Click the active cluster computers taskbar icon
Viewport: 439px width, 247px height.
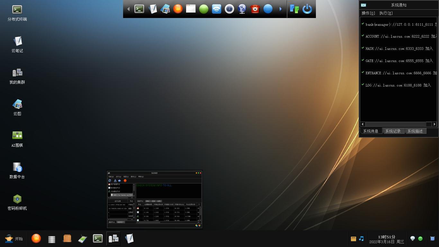[113, 239]
